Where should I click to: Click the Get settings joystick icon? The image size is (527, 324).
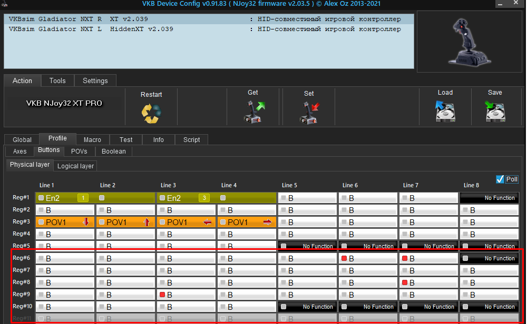tap(254, 112)
